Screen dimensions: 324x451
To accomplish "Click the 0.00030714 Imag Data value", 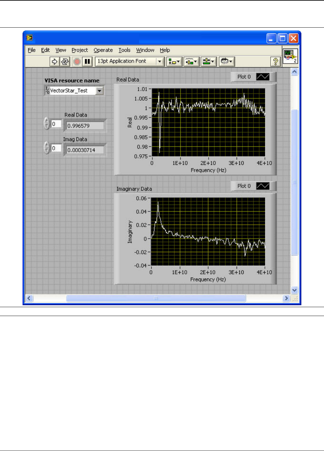I will tap(85, 150).
